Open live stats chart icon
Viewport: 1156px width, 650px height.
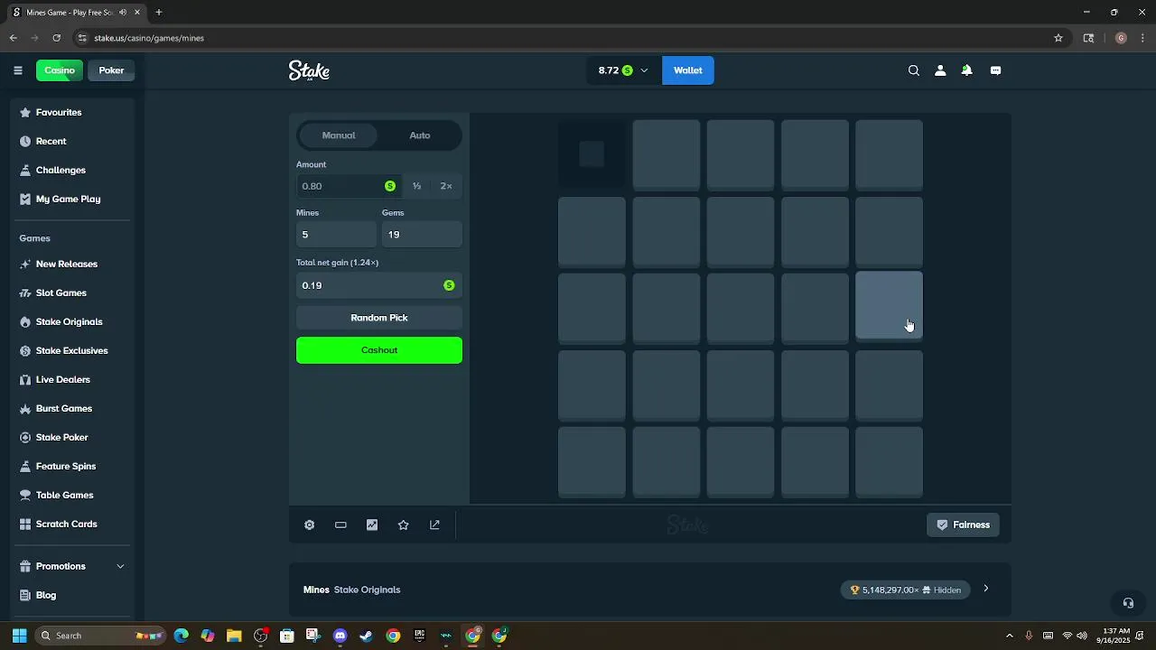click(372, 525)
